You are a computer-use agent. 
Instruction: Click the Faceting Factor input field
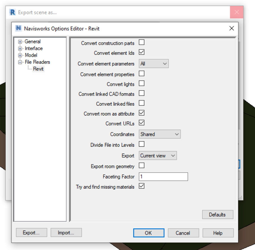163,177
